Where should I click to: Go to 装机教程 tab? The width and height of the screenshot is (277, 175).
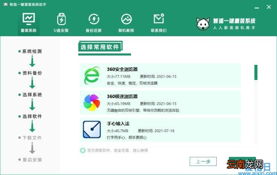(126, 23)
